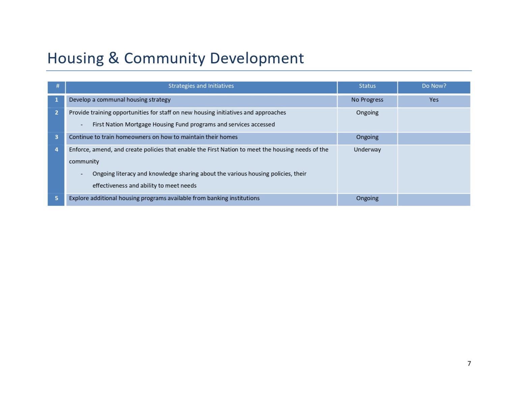
Task: Click the Ongoing literacy and knowledge sharing bullet
Action: point(200,174)
